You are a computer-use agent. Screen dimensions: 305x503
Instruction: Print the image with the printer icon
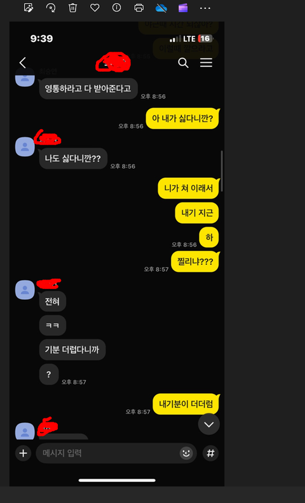pos(139,8)
